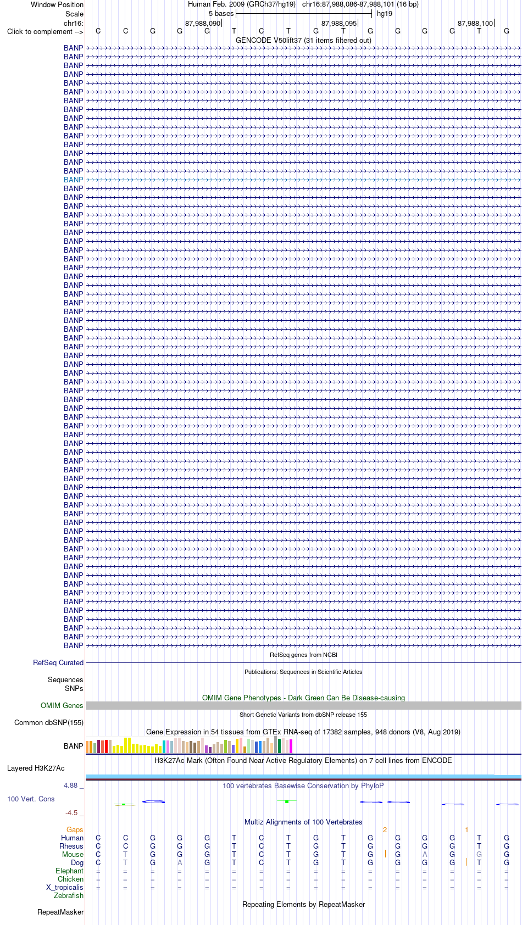Open 'Multiz Alignments of 100 Vertebrates' title
Screen dimensions: 522x925
[303, 822]
